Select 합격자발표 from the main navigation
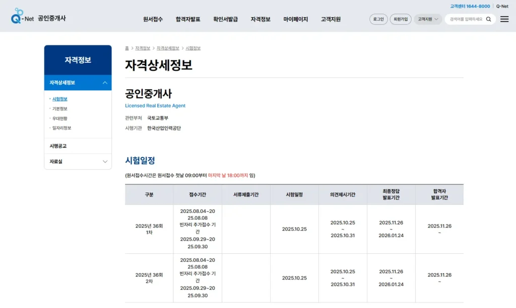 tap(187, 19)
